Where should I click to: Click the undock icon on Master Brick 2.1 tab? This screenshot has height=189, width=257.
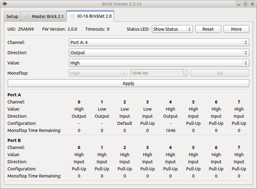(x=27, y=16)
